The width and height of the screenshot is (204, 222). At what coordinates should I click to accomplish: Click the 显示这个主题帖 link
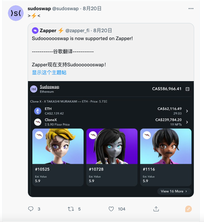(49, 73)
